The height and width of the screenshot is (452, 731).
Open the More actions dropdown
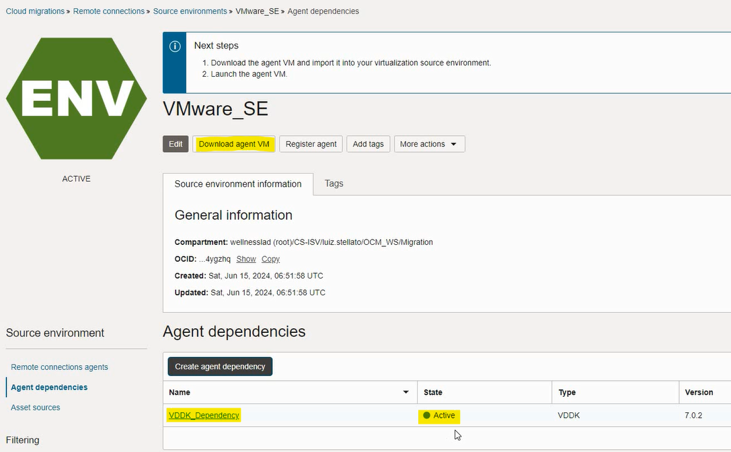pyautogui.click(x=429, y=144)
